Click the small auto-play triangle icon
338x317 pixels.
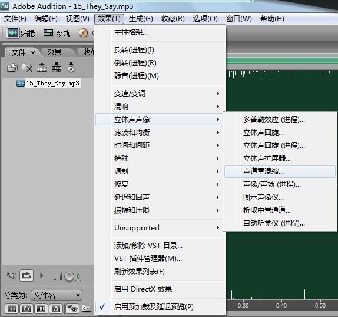tap(42, 275)
